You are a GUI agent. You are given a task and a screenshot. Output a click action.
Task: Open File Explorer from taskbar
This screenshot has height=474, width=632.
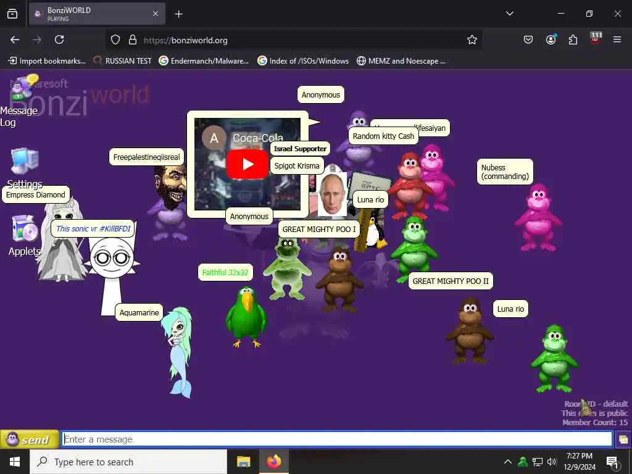[x=243, y=462]
